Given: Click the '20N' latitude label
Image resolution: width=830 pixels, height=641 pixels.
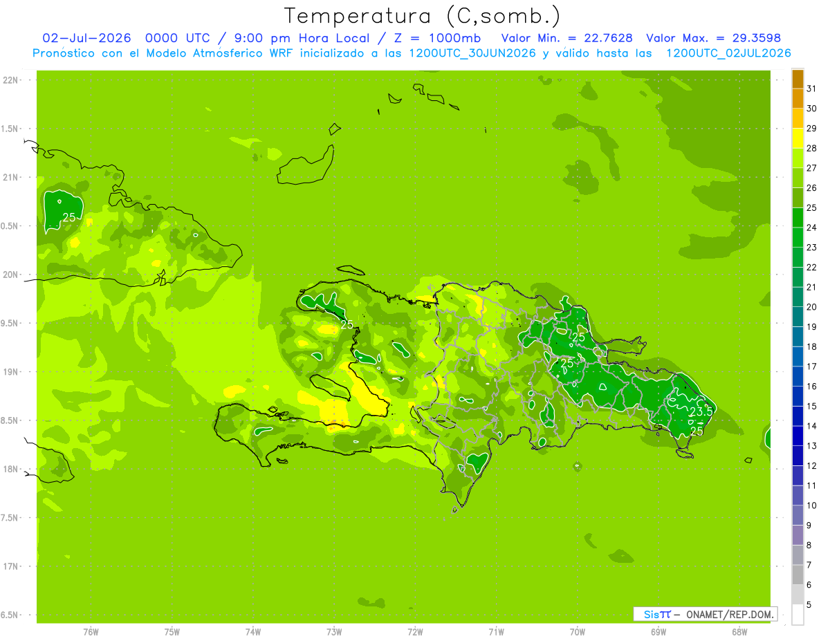Looking at the screenshot, I should point(10,275).
